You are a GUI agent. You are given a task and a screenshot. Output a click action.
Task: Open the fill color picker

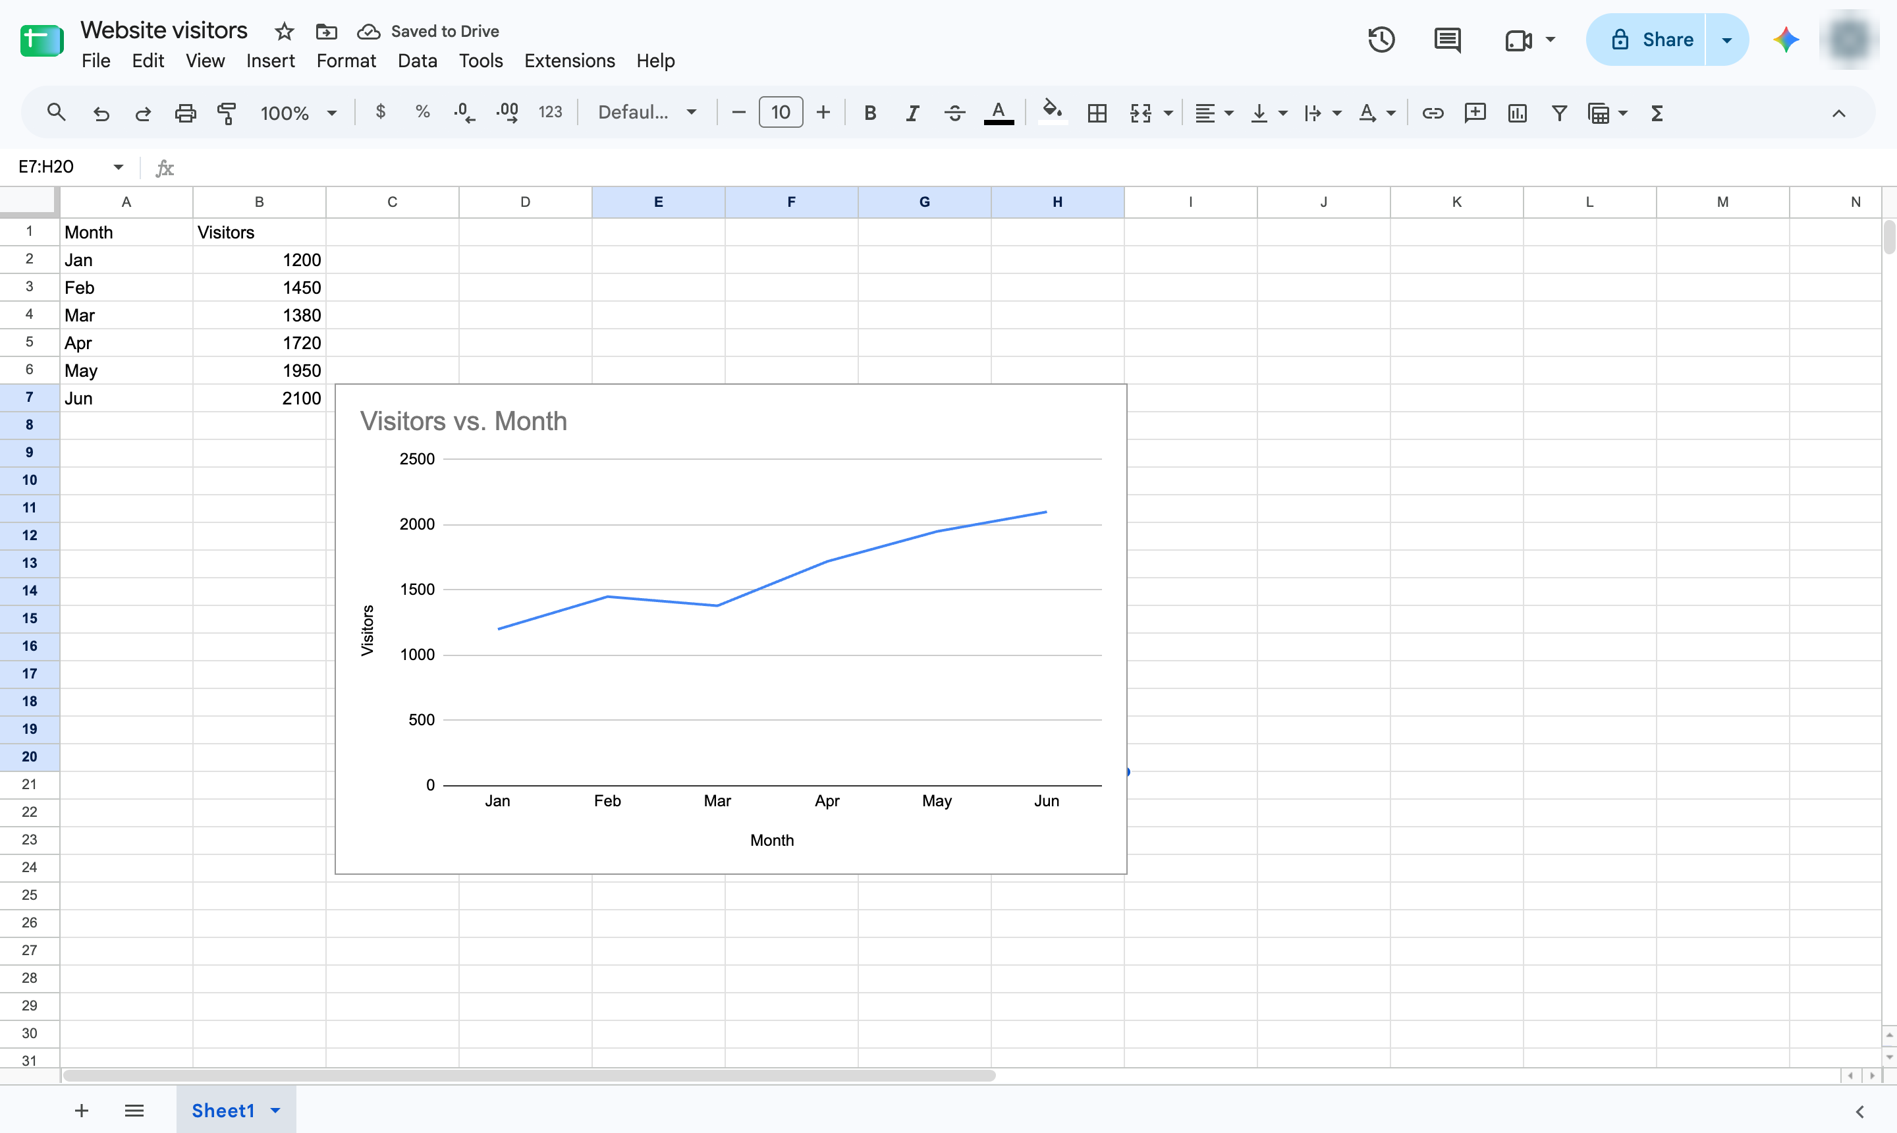point(1053,113)
